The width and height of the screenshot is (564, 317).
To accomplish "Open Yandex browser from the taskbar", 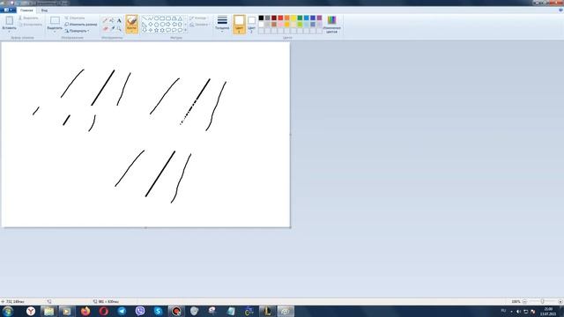I will (31, 311).
